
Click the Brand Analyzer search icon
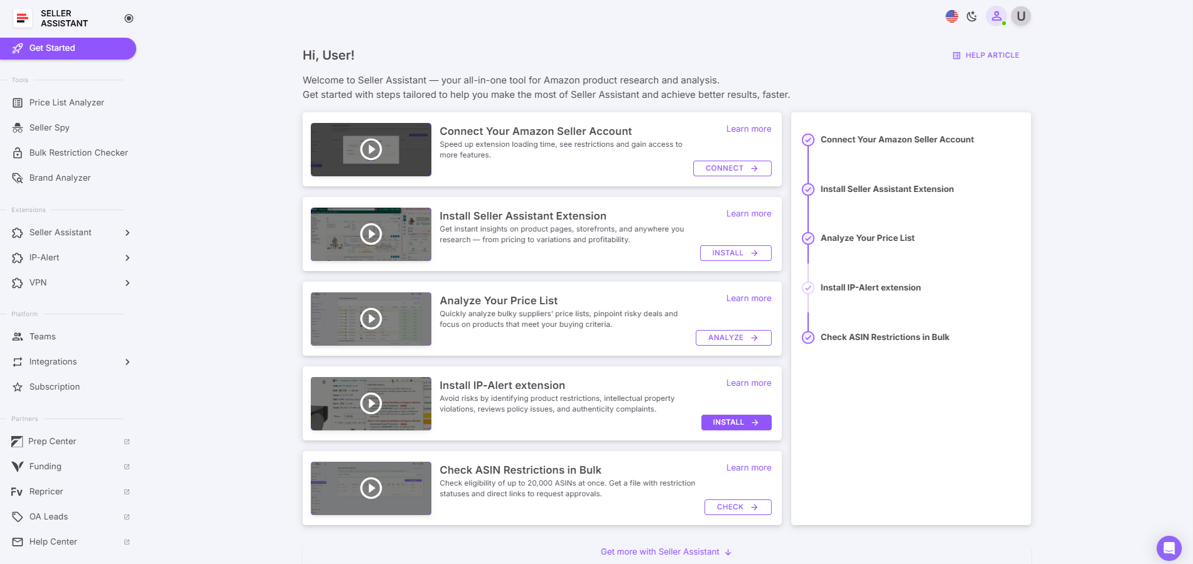pyautogui.click(x=18, y=178)
